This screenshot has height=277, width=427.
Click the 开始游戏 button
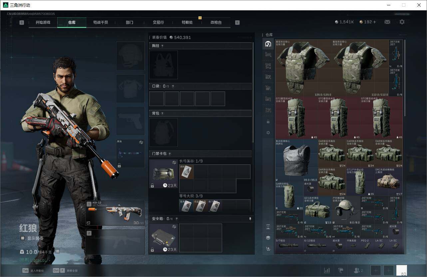coord(43,22)
